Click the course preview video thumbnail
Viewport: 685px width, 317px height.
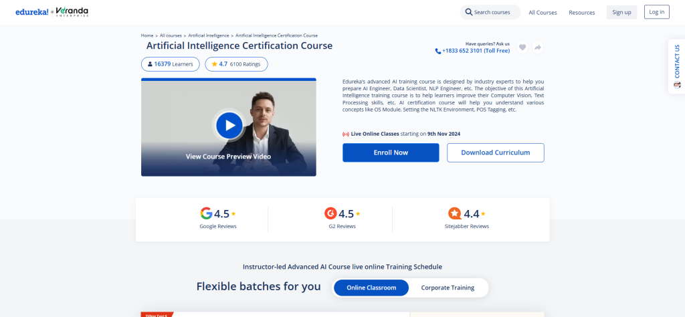(229, 127)
